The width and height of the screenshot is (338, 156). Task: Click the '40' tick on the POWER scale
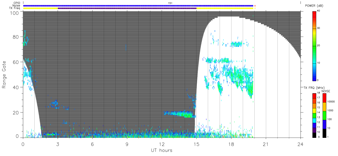319,11
